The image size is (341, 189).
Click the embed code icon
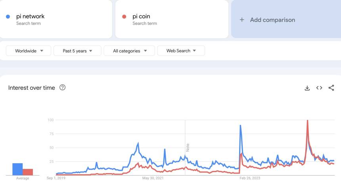click(319, 88)
